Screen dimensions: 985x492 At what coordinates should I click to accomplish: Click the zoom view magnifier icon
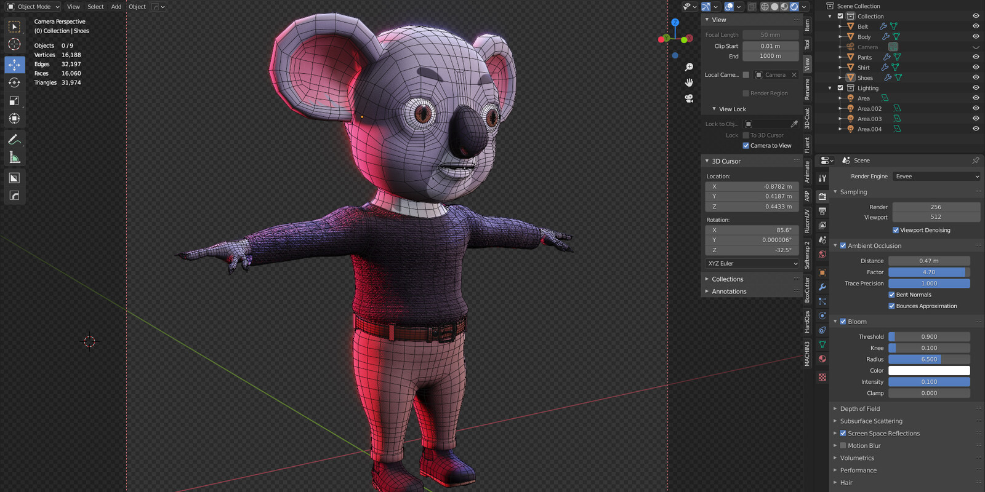(x=689, y=67)
